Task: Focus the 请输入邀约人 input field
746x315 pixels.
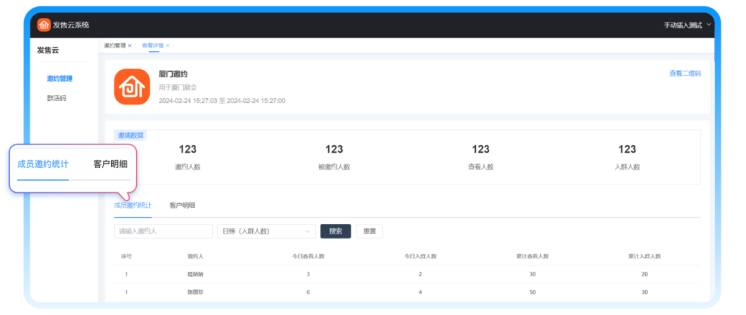Action: pyautogui.click(x=163, y=231)
